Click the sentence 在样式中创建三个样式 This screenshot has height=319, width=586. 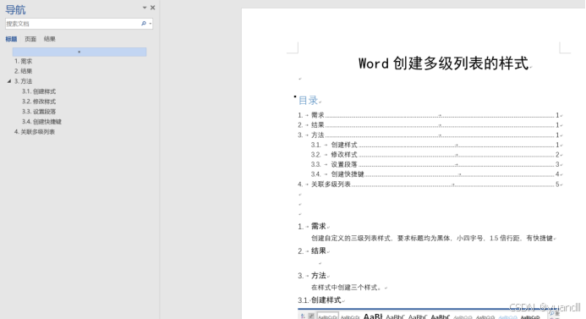pyautogui.click(x=346, y=288)
